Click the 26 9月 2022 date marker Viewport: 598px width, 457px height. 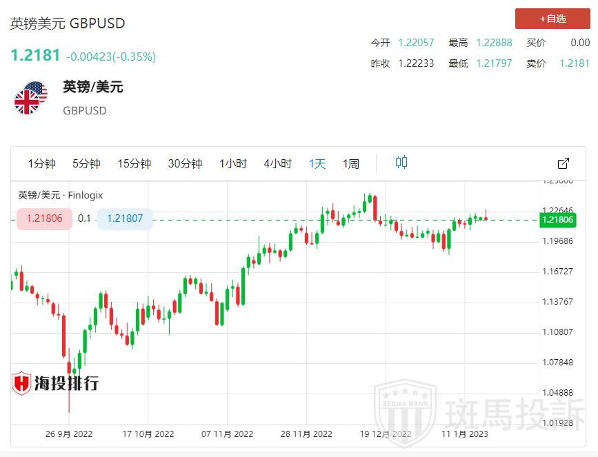coord(69,434)
